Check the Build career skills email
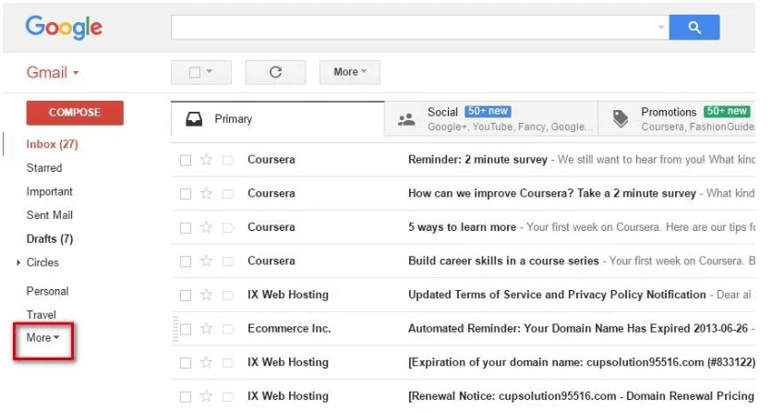The height and width of the screenshot is (412, 772). coord(186,261)
